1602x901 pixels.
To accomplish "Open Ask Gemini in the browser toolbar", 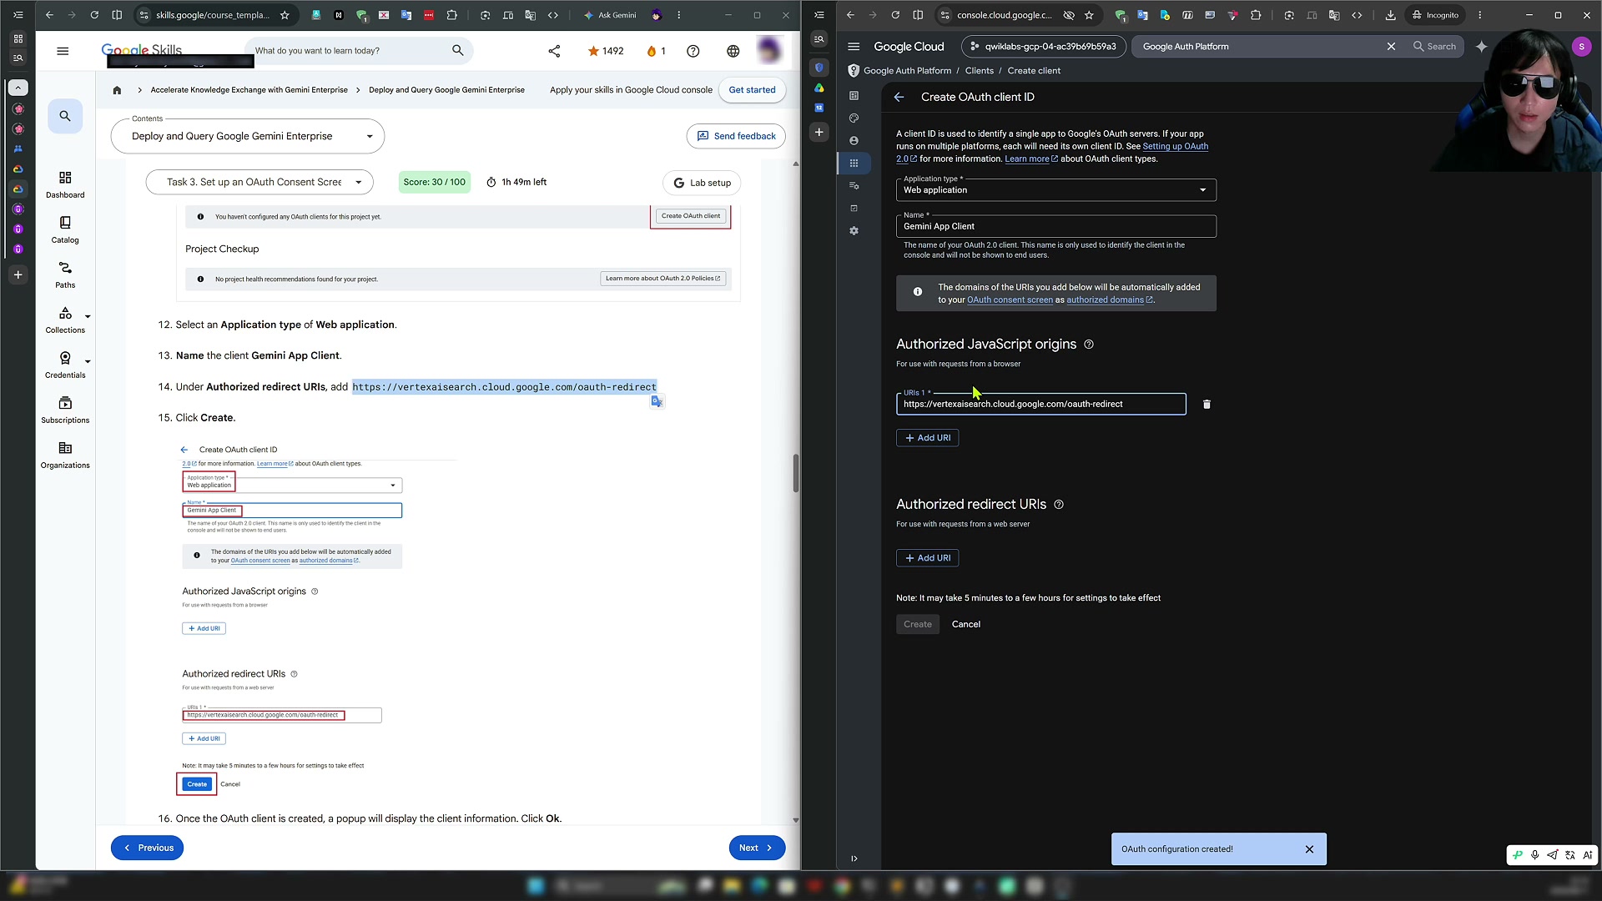I will 610,15.
